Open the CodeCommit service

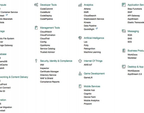pyautogui.click(x=46, y=9)
